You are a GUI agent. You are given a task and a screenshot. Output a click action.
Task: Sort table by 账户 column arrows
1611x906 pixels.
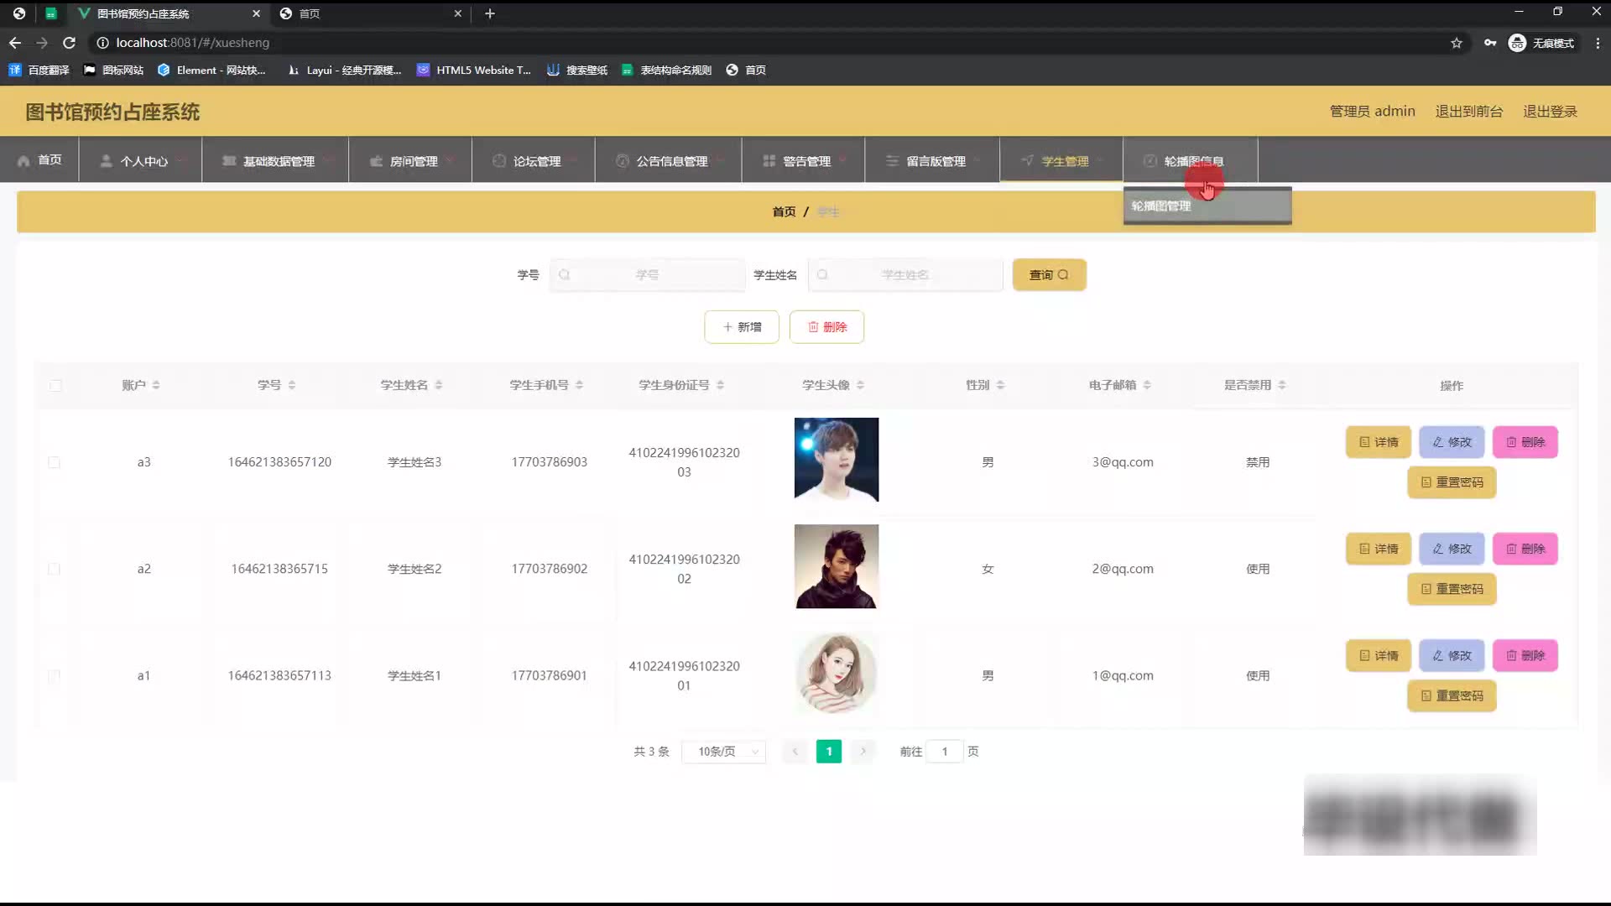click(x=156, y=385)
